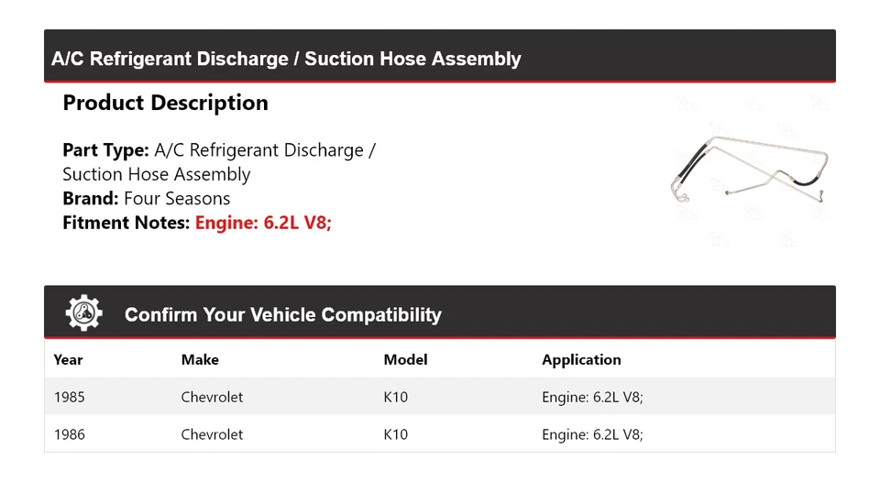This screenshot has height=482, width=880.
Task: Click the A/C Refrigerant Discharge header title
Action: pos(286,59)
